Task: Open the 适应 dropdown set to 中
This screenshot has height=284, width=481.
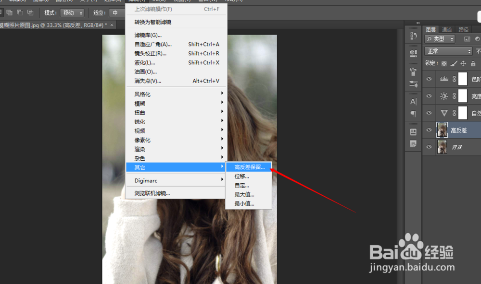Action: click(x=117, y=12)
